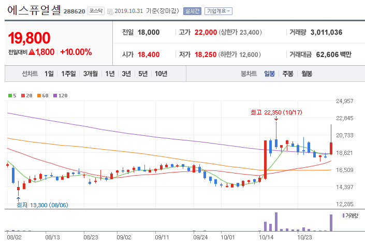Switch to the 1년 line chart
This screenshot has width=365, height=244.
[110, 74]
